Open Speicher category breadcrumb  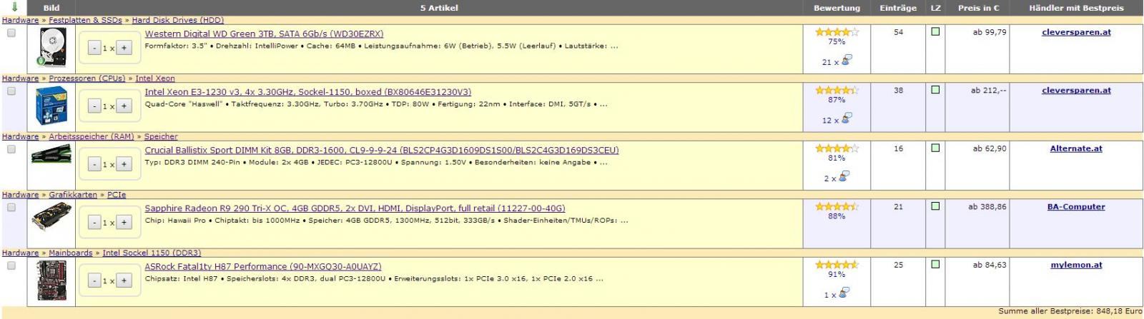pyautogui.click(x=161, y=136)
